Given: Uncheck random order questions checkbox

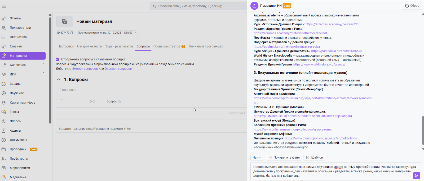Looking at the screenshot, I should pyautogui.click(x=58, y=59).
